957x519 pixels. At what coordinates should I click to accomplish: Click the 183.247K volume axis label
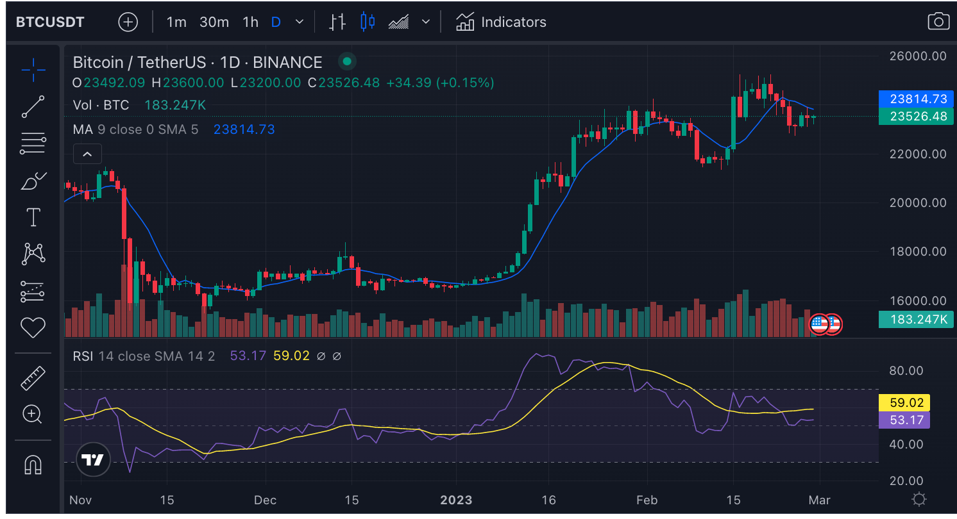[x=916, y=319]
